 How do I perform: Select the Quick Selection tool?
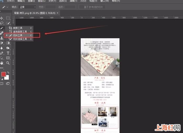click(x=8, y=23)
